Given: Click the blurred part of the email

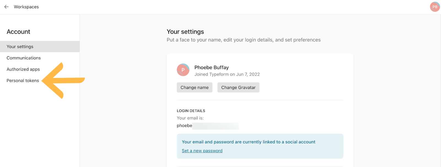Looking at the screenshot, I should click(x=215, y=126).
